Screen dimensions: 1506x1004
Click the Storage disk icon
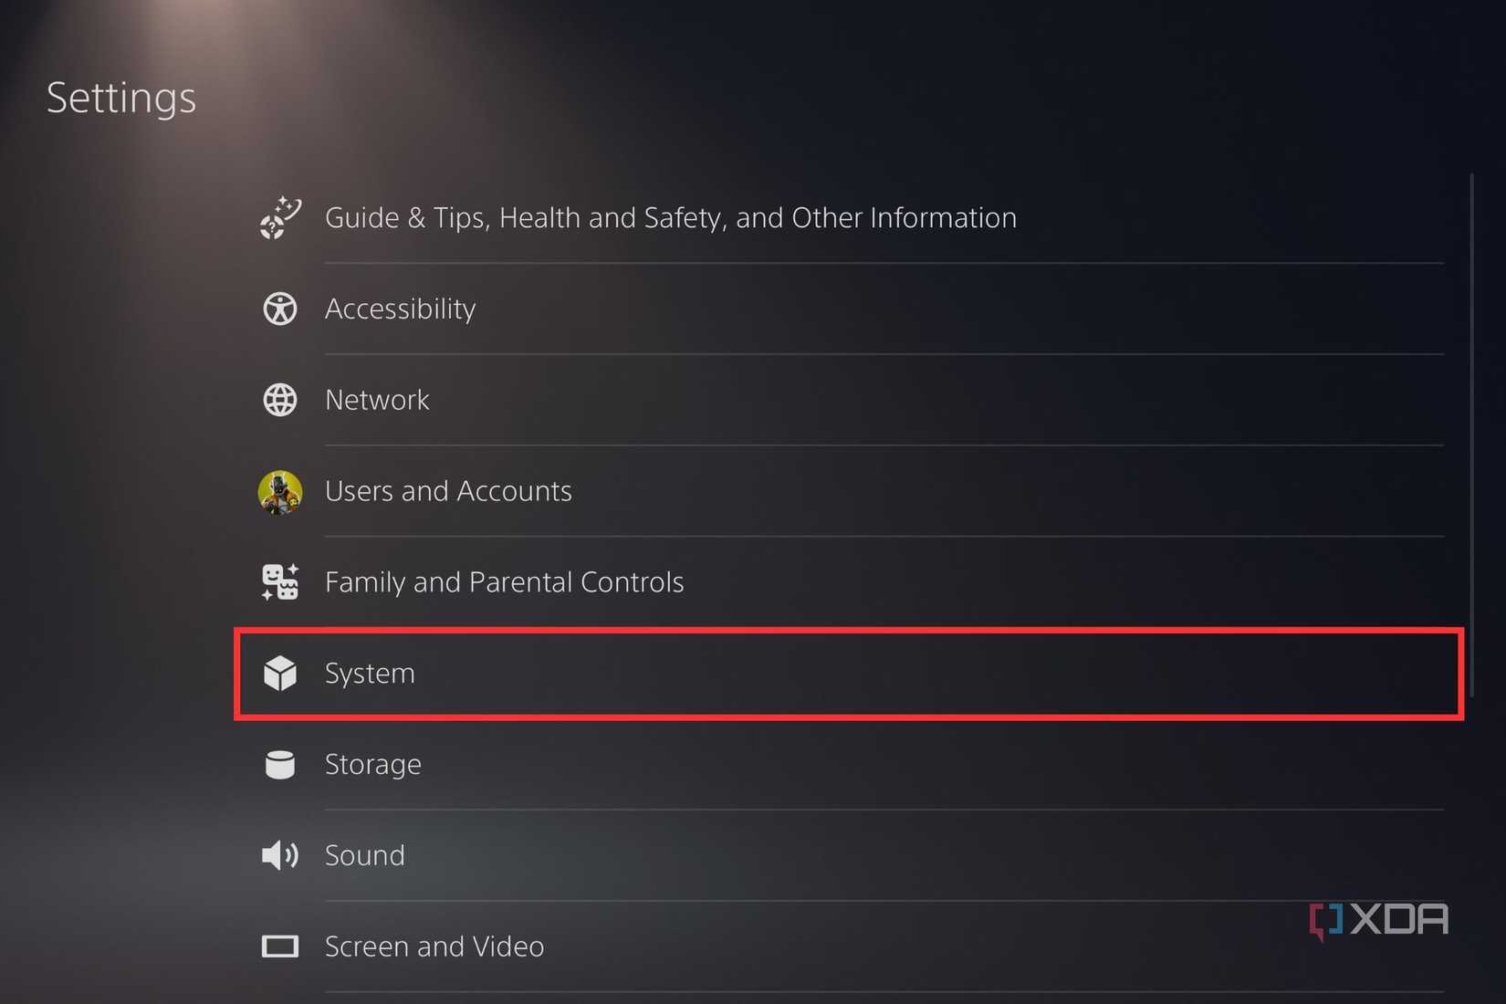click(x=279, y=764)
